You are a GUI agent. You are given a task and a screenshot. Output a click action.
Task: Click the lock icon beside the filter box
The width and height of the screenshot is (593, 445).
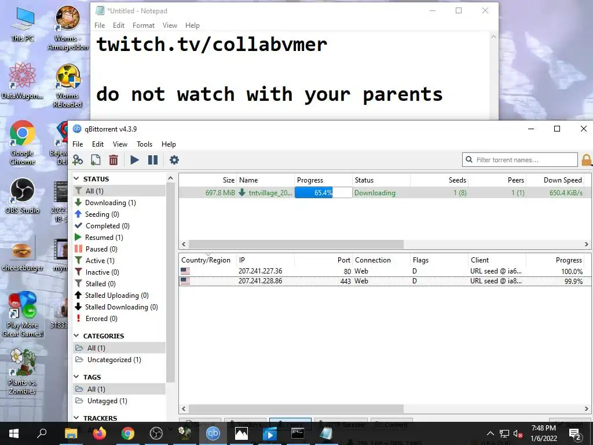coord(587,160)
